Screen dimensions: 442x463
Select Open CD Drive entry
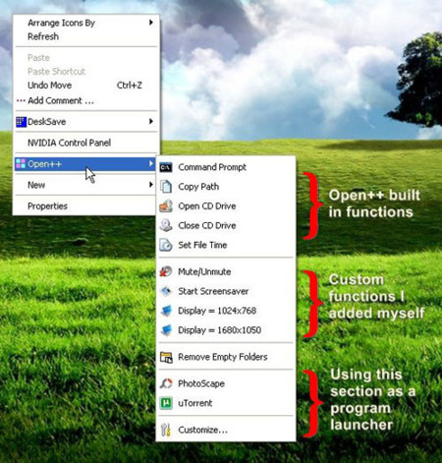coord(226,206)
